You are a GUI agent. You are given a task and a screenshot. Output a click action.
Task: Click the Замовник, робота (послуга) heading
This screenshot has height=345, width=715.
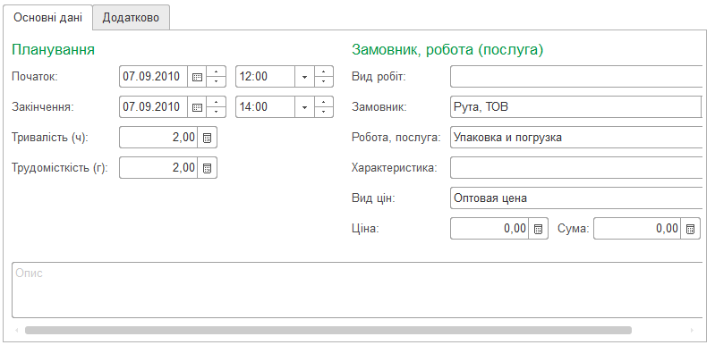click(447, 50)
